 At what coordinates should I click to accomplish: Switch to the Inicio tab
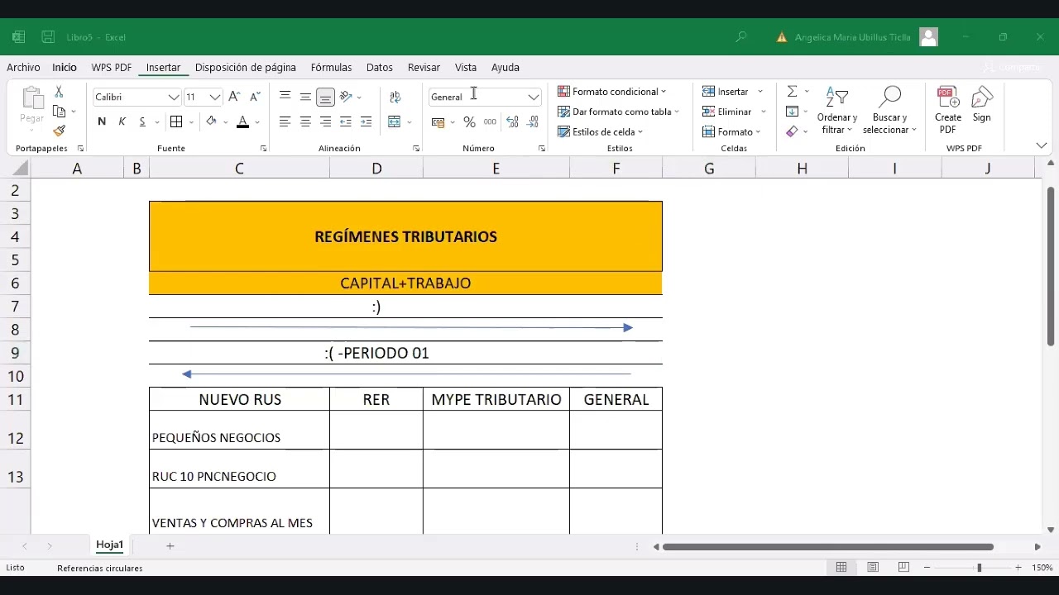coord(65,68)
